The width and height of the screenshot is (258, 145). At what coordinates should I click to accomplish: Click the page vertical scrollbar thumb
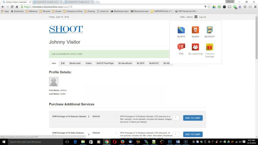click(257, 38)
